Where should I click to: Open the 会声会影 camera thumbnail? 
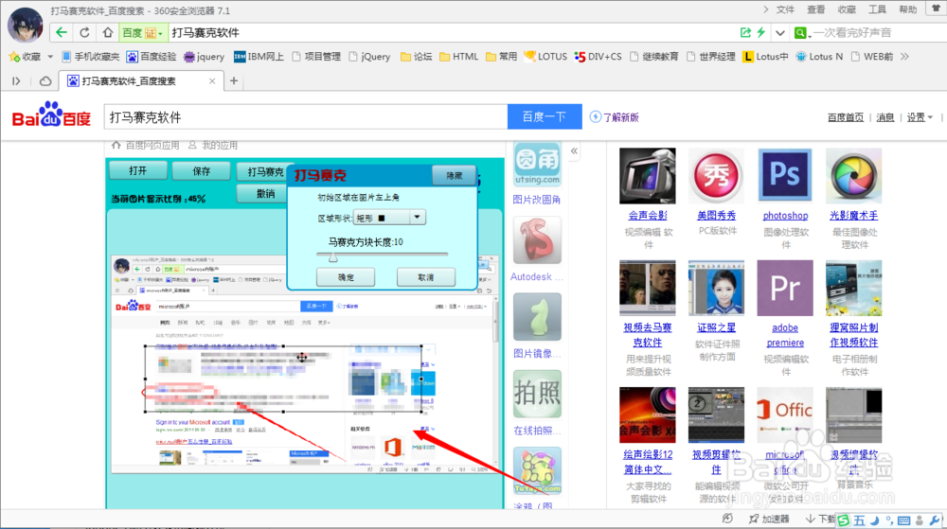(x=648, y=175)
